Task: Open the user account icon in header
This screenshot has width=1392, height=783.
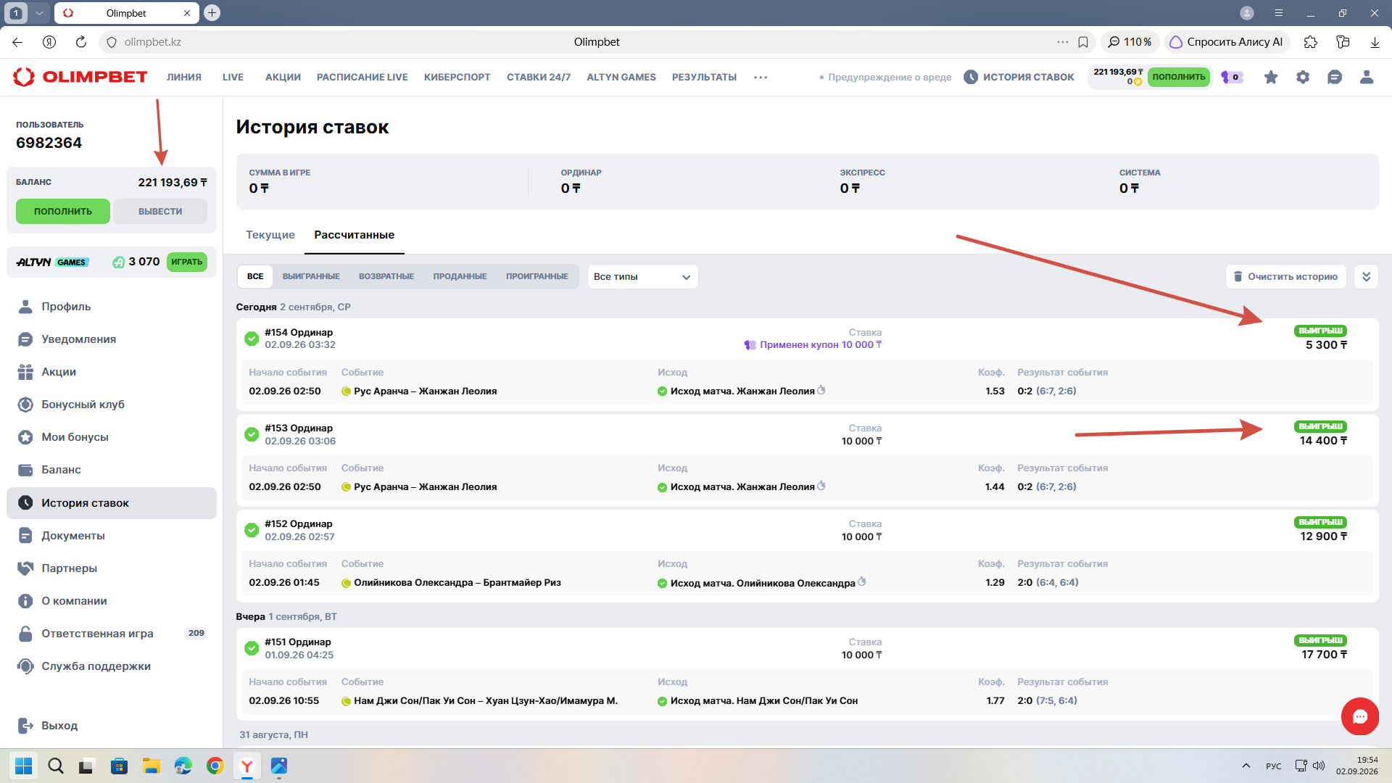Action: coord(1367,77)
